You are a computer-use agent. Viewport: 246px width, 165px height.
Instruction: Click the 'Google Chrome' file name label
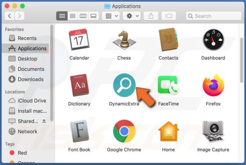pos(124,150)
